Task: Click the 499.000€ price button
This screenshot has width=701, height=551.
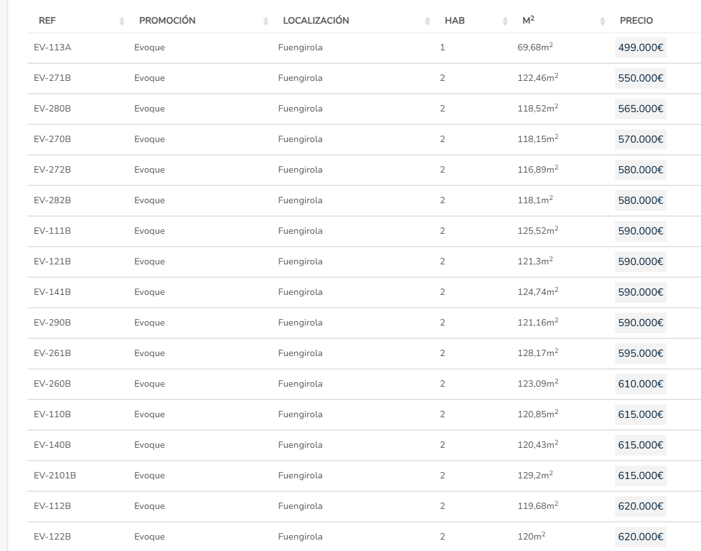Action: [641, 48]
